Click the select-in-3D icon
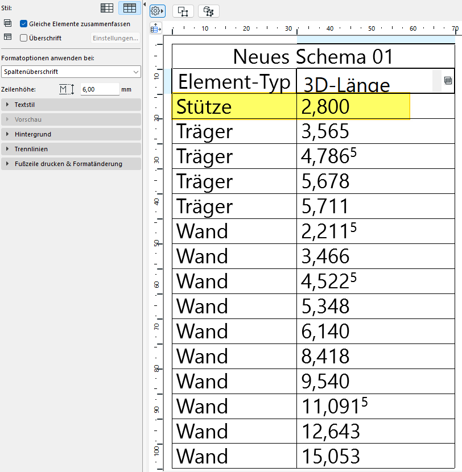This screenshot has width=462, height=472. click(209, 11)
